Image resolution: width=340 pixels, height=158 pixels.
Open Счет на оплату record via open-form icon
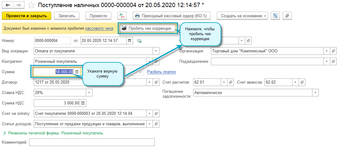point(156,113)
